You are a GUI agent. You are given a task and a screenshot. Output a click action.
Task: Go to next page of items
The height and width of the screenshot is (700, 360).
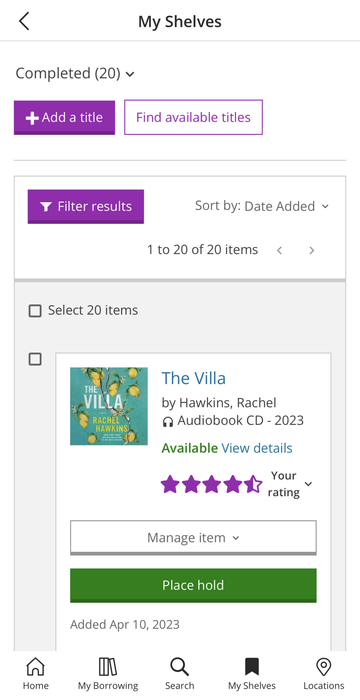[x=312, y=250]
